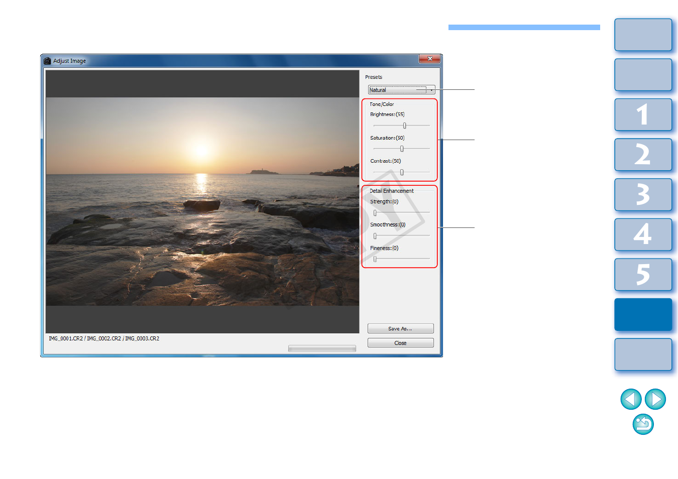Select the highlighted dark blue sidebar tab
The width and height of the screenshot is (678, 479).
click(x=643, y=314)
